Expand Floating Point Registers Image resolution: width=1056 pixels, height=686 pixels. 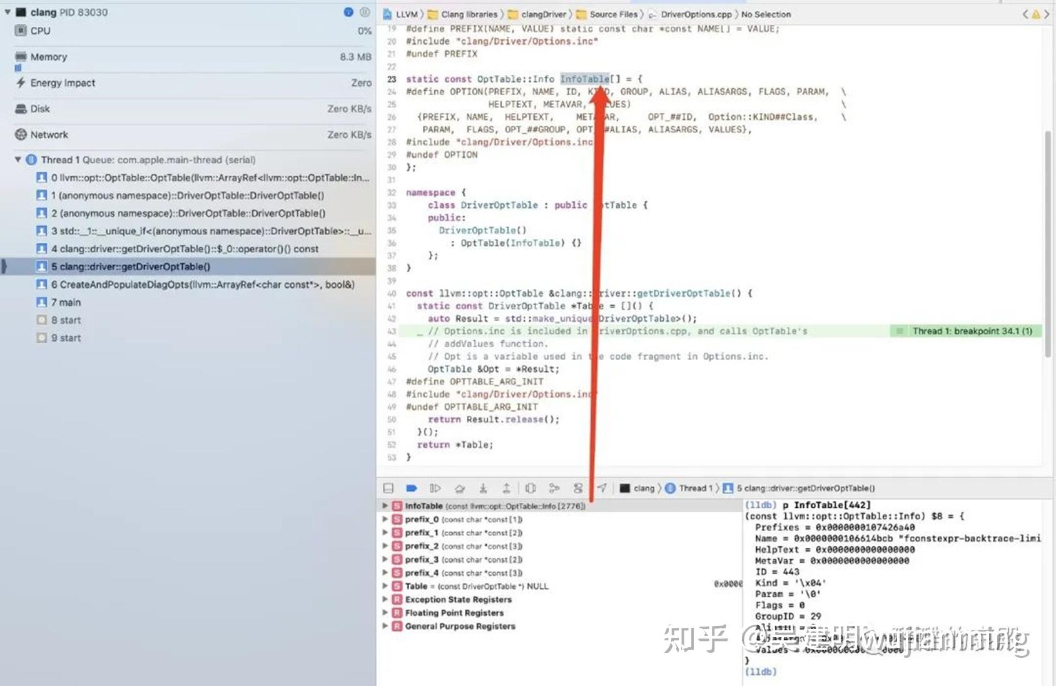pyautogui.click(x=385, y=613)
